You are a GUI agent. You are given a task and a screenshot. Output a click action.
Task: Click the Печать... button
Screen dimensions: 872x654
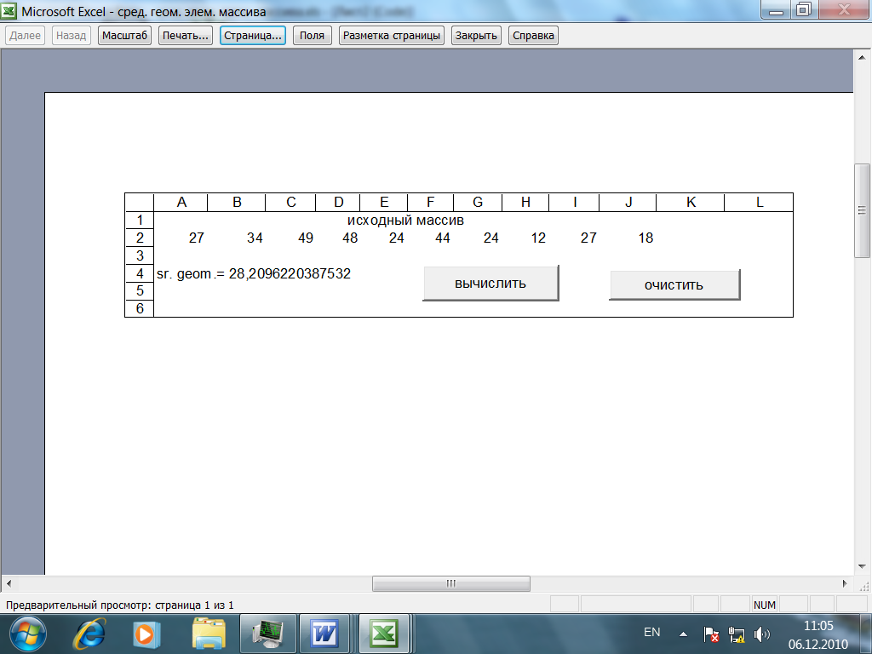185,36
